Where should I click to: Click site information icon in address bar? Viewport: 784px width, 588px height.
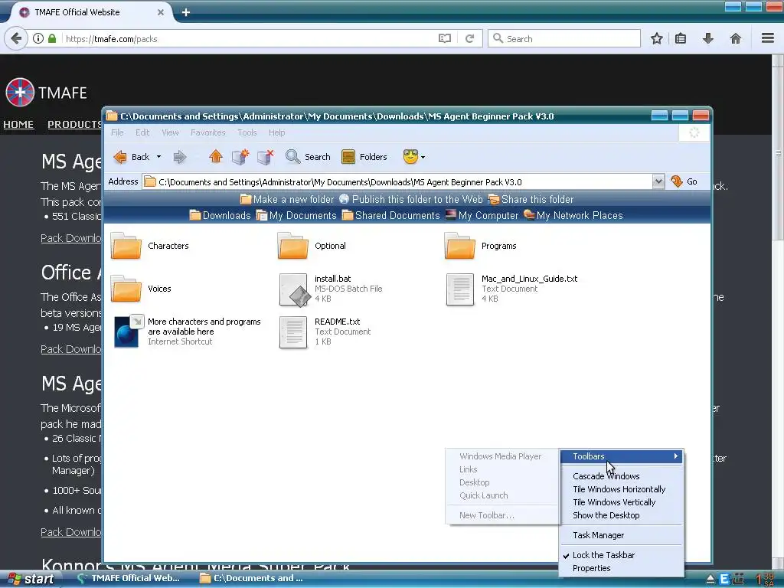coord(38,38)
